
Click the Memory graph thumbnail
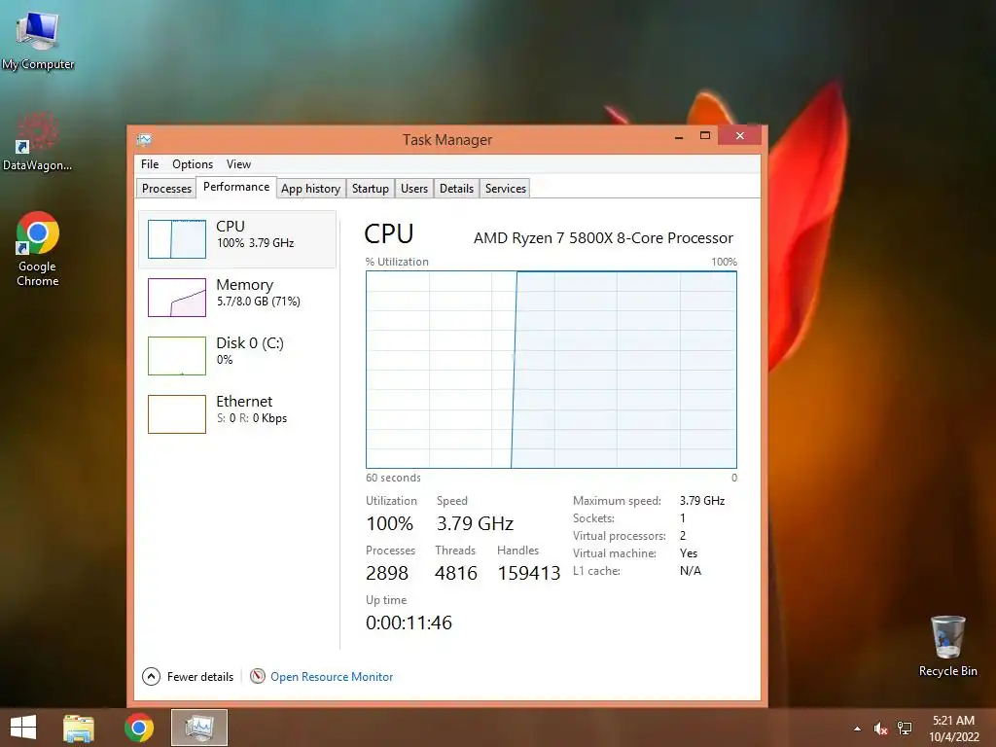(177, 298)
